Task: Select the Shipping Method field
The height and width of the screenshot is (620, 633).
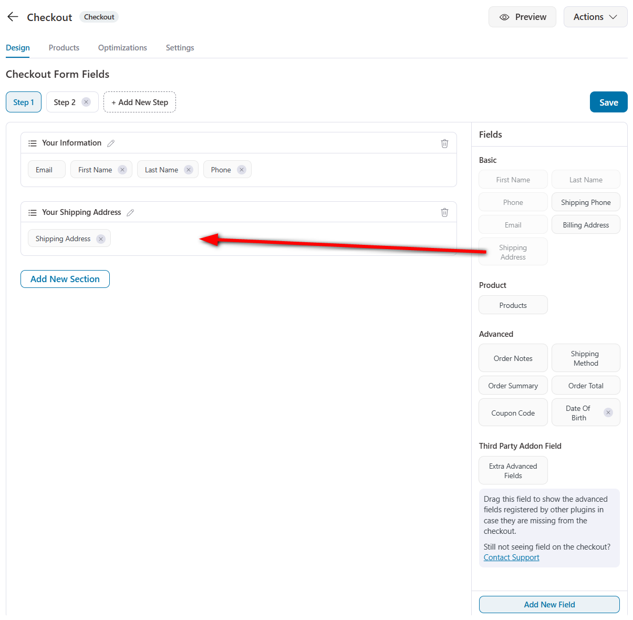Action: click(x=586, y=358)
